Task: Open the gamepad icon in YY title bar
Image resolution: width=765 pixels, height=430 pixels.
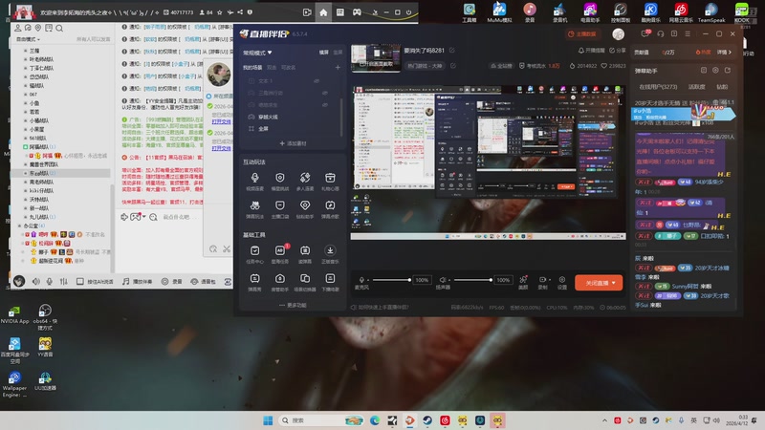Action: pos(357,12)
